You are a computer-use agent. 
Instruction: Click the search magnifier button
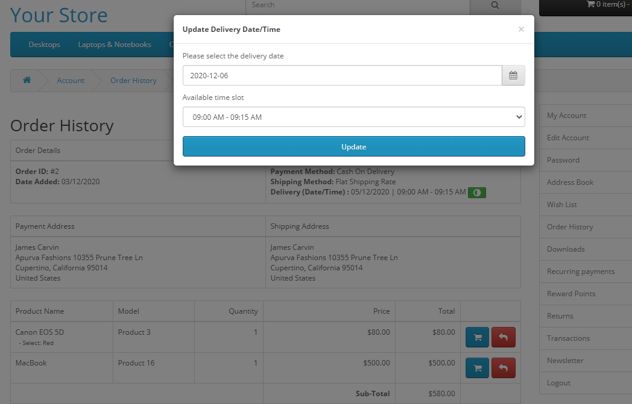495,5
